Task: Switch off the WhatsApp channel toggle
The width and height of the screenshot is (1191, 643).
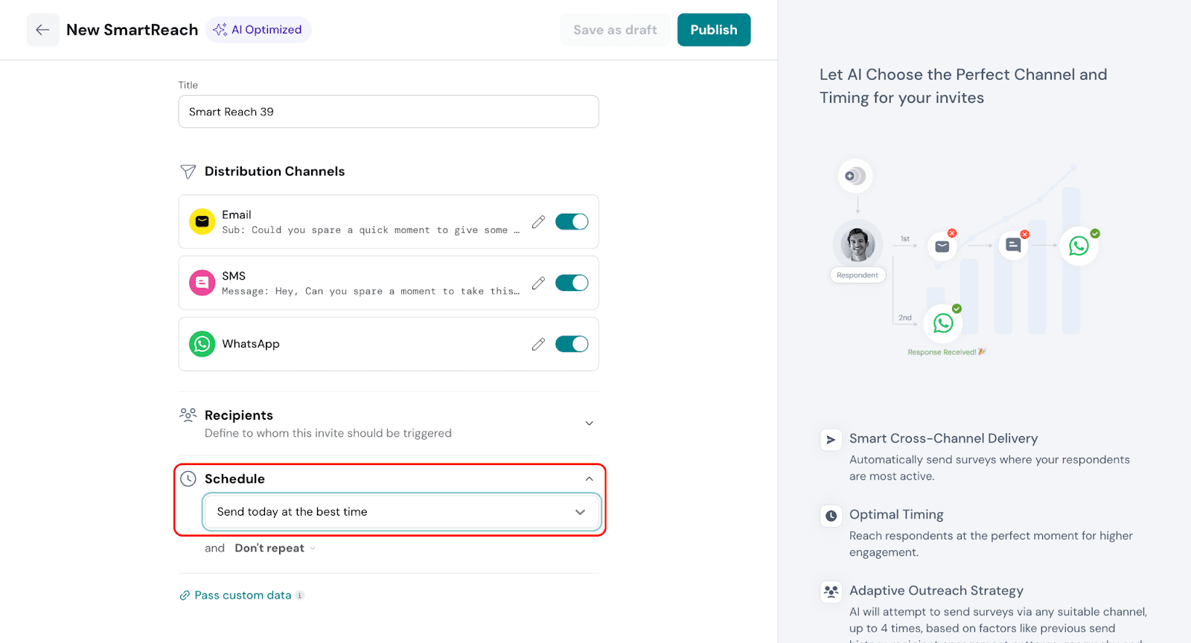Action: point(572,344)
